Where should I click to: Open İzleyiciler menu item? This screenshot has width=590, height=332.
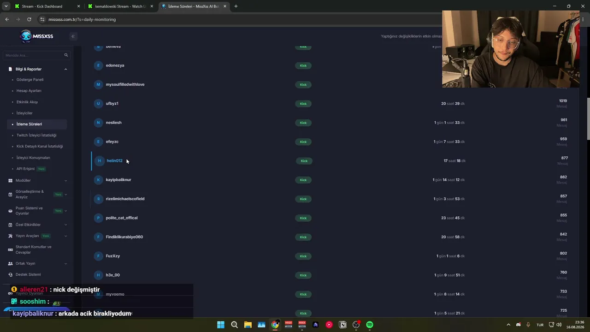pyautogui.click(x=24, y=113)
